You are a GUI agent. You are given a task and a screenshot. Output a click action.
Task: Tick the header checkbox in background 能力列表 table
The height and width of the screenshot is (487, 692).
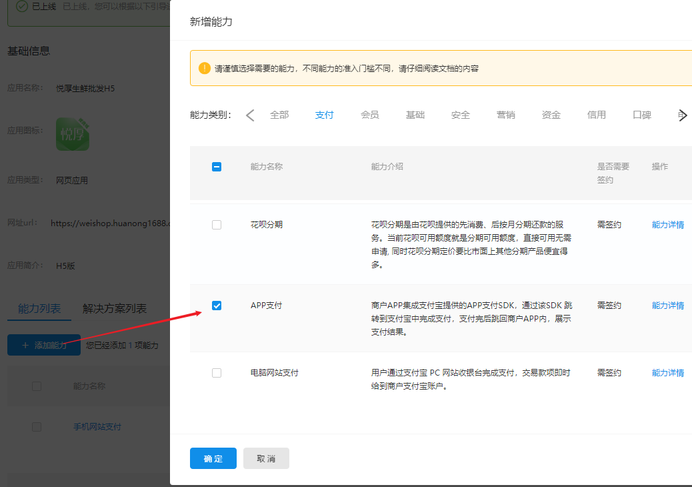click(37, 386)
